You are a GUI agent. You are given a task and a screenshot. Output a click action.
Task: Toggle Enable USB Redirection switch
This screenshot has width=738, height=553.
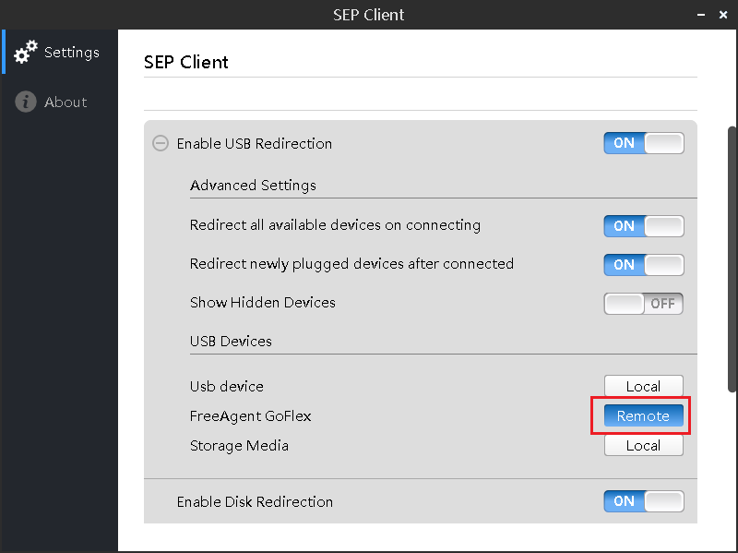tap(643, 143)
